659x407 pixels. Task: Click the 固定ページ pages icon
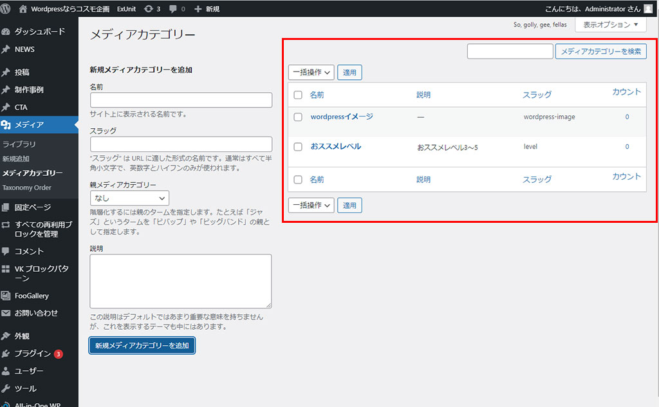tap(6, 207)
